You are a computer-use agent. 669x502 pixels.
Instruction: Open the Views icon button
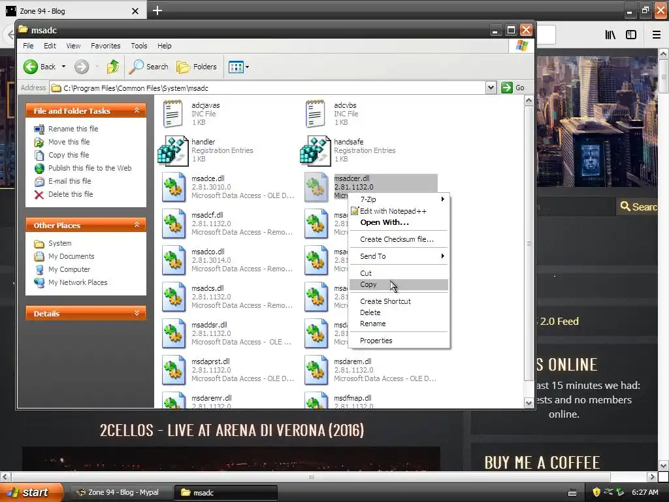[x=236, y=67]
